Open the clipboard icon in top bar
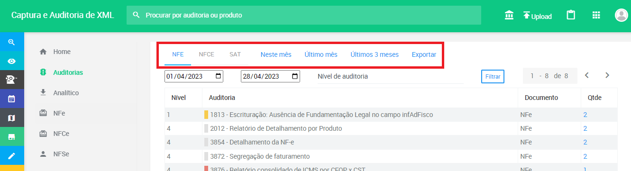The image size is (631, 171). pos(571,15)
